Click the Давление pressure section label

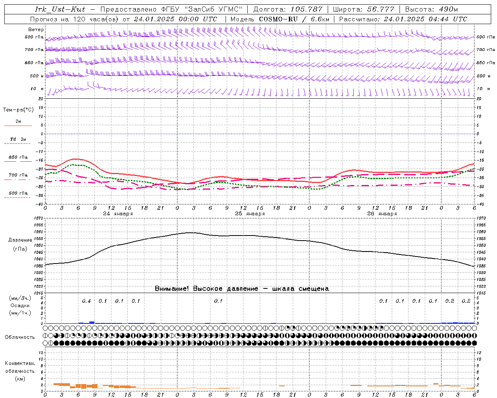pos(20,240)
